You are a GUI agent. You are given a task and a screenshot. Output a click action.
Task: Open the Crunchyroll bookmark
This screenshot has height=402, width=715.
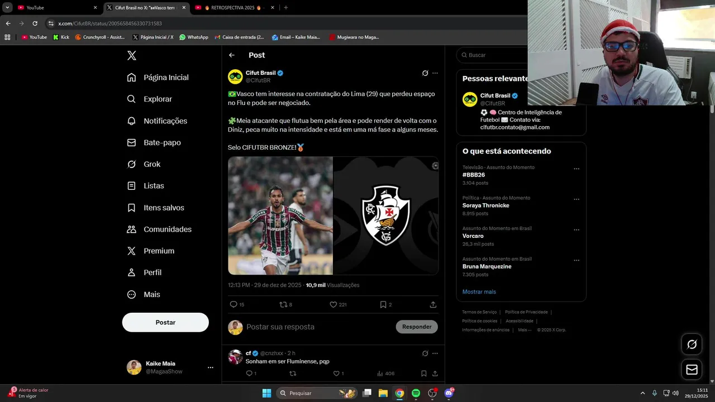100,37
